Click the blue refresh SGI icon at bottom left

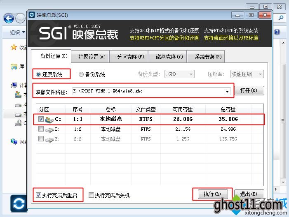[x=19, y=203]
